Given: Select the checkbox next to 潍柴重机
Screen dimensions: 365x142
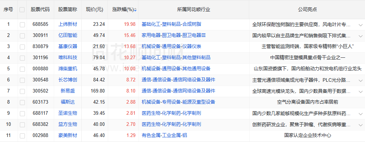Looking at the screenshot, I should (22, 69).
